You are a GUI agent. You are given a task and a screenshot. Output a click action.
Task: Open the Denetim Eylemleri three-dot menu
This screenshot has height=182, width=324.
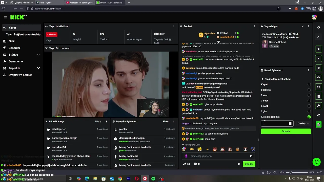click(x=174, y=122)
